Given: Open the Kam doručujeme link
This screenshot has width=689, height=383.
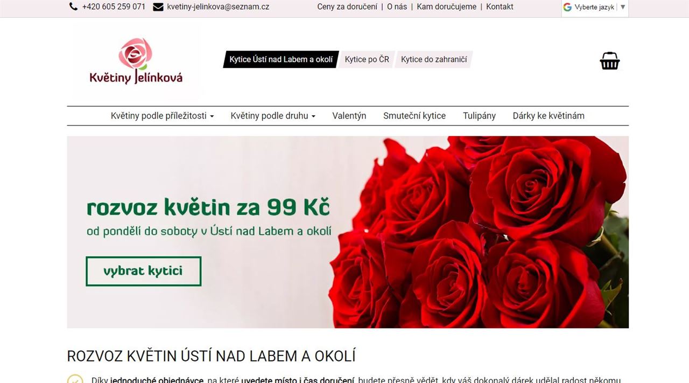Looking at the screenshot, I should tap(446, 7).
